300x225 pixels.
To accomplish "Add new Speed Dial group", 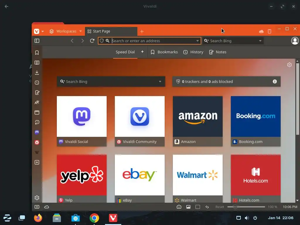I will (x=142, y=52).
